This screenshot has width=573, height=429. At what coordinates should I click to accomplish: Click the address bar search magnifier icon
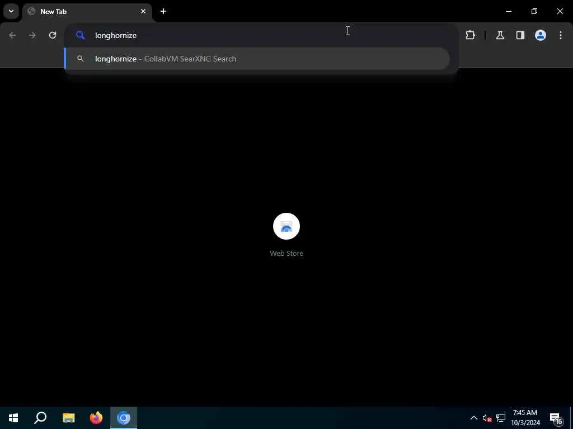point(81,35)
